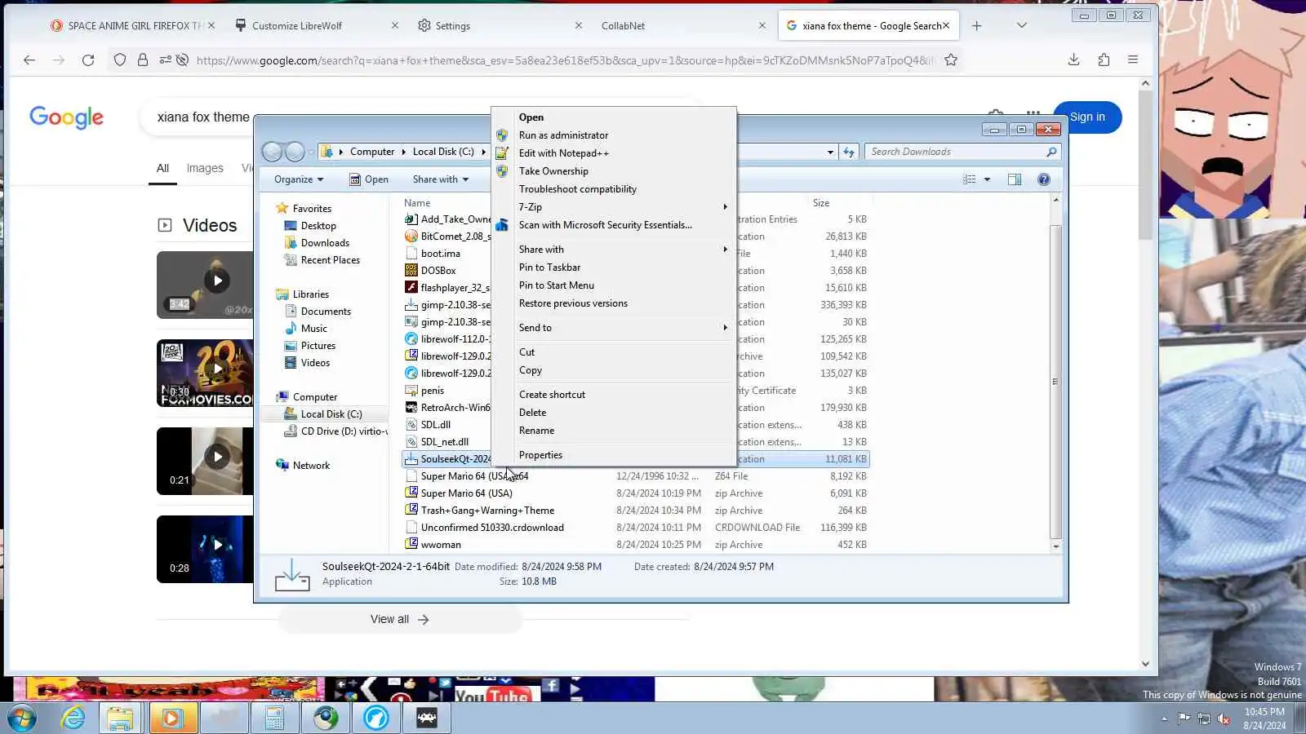Expand the Explorer address bar history dropdown
The image size is (1306, 734).
click(830, 152)
